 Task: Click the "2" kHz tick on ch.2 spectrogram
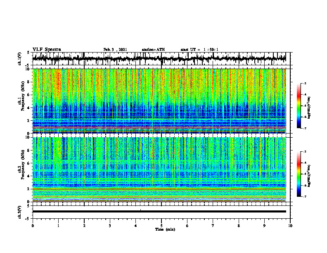coord(29,189)
